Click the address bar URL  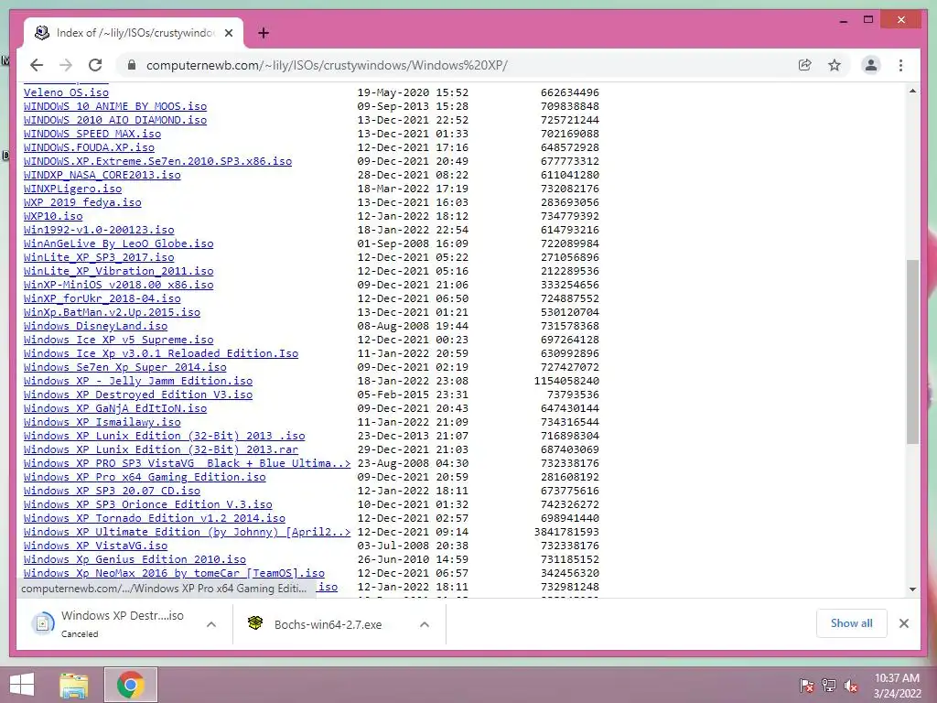[x=327, y=65]
